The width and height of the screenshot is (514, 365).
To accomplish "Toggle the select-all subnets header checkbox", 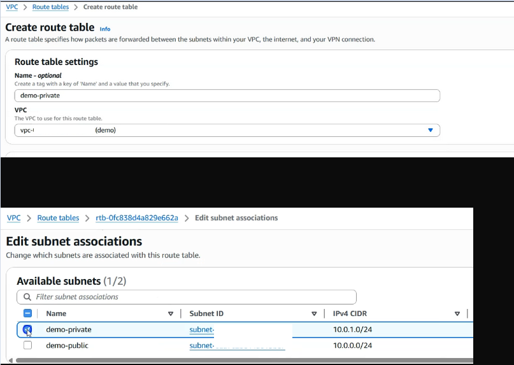I will tap(27, 313).
